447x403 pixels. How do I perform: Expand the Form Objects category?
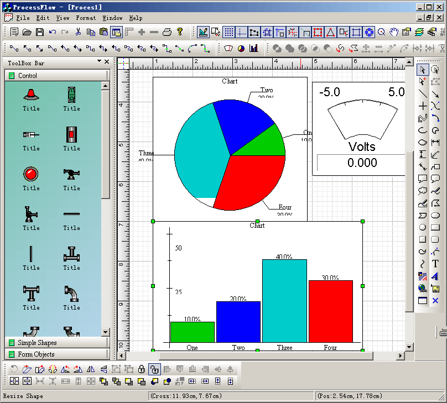[57, 354]
